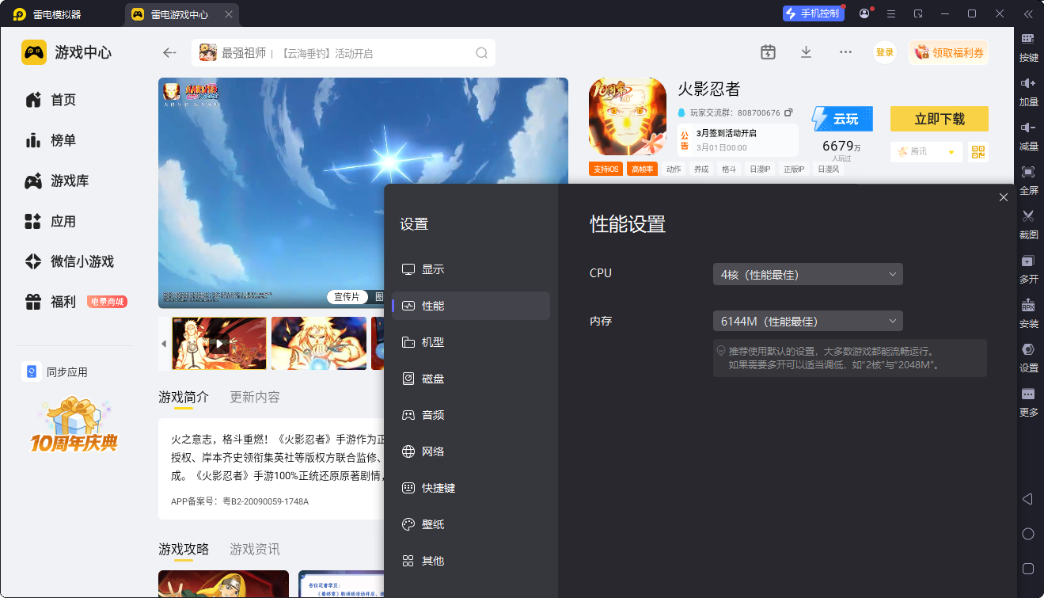Open 磁盘 settings section

coord(471,379)
